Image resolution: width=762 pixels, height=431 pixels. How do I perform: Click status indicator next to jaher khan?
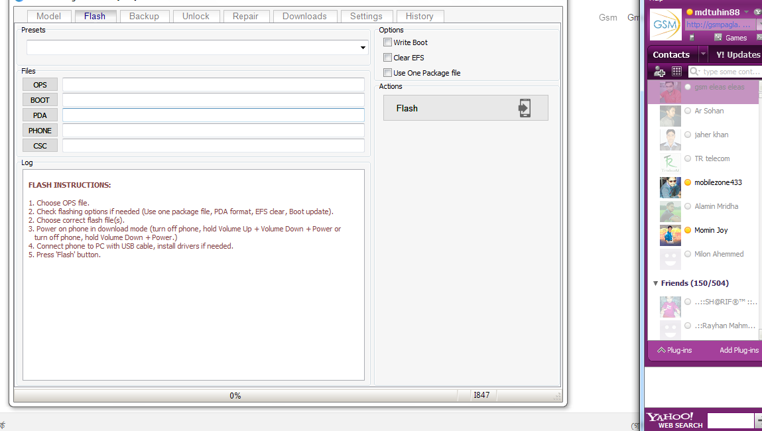pos(688,135)
